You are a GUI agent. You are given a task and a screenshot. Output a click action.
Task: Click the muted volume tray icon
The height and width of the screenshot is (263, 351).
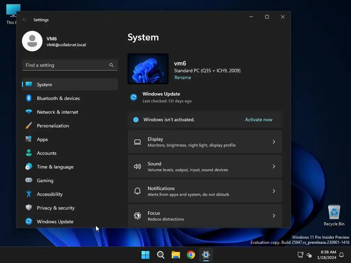click(x=310, y=255)
